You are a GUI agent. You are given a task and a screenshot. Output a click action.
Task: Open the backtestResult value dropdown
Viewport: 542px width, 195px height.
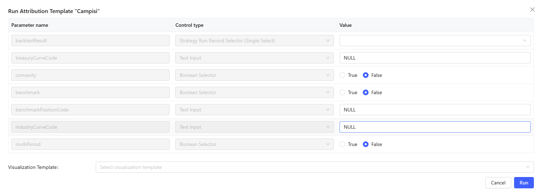pos(435,41)
